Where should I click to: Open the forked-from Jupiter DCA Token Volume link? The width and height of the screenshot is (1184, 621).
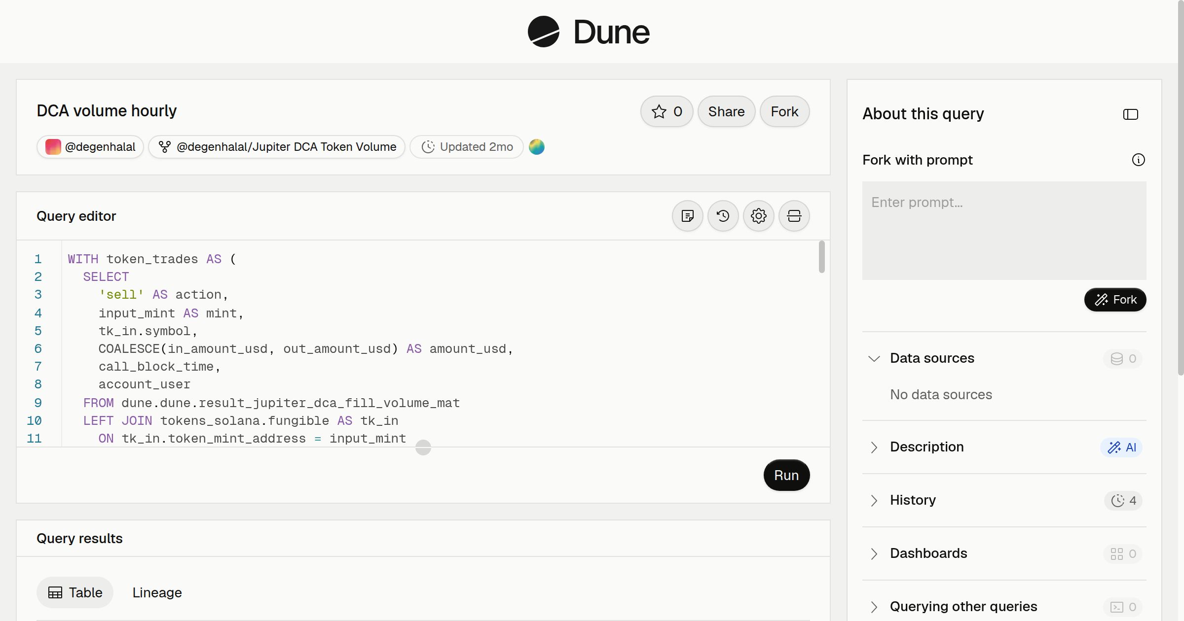tap(277, 147)
